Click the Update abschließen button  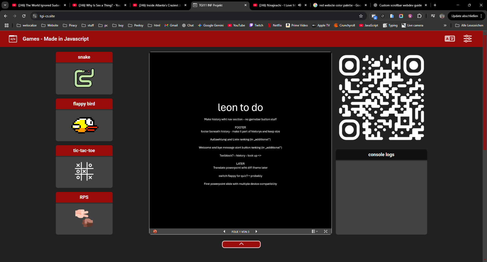coord(464,16)
